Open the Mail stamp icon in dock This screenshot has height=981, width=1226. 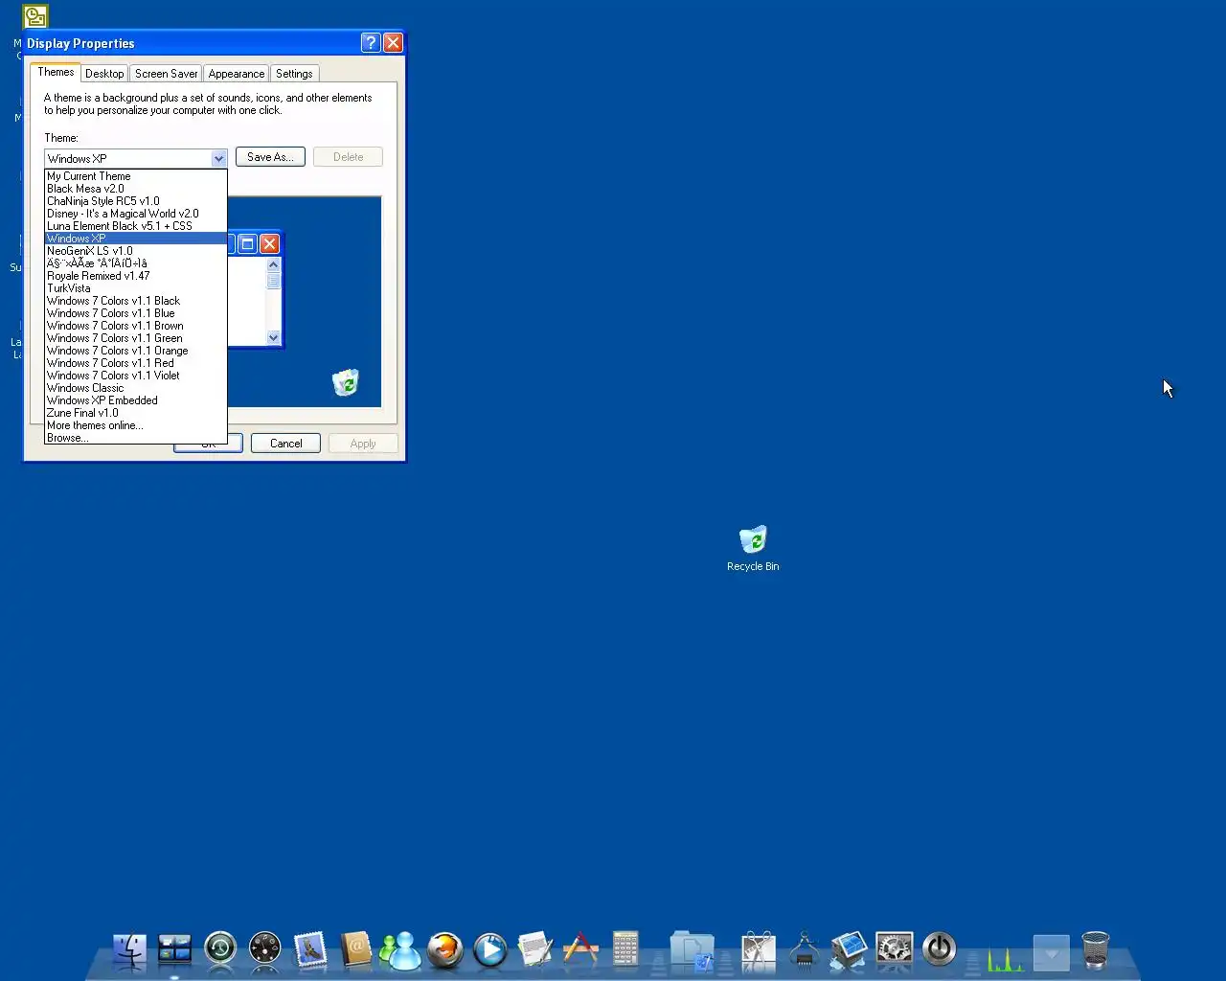pyautogui.click(x=310, y=949)
